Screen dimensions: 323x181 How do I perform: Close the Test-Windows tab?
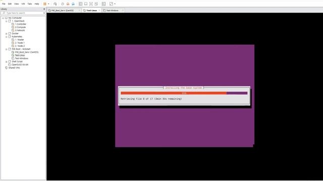point(123,10)
